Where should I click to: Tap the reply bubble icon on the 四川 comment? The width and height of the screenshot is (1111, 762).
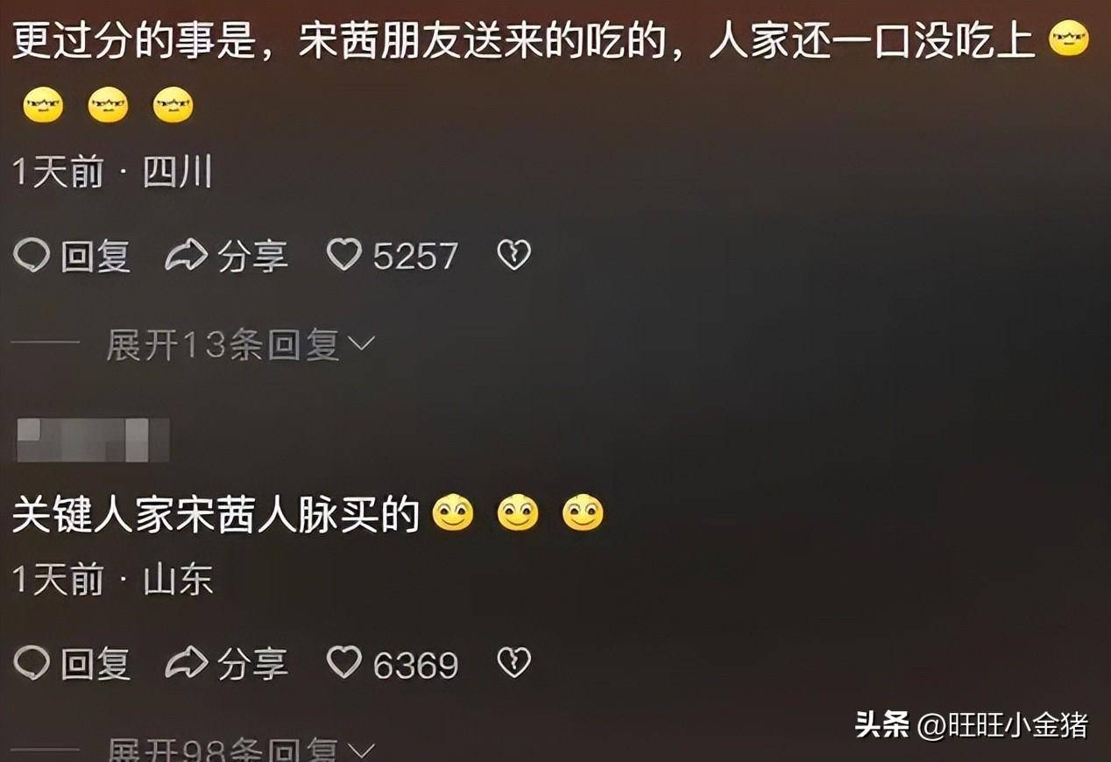point(32,256)
